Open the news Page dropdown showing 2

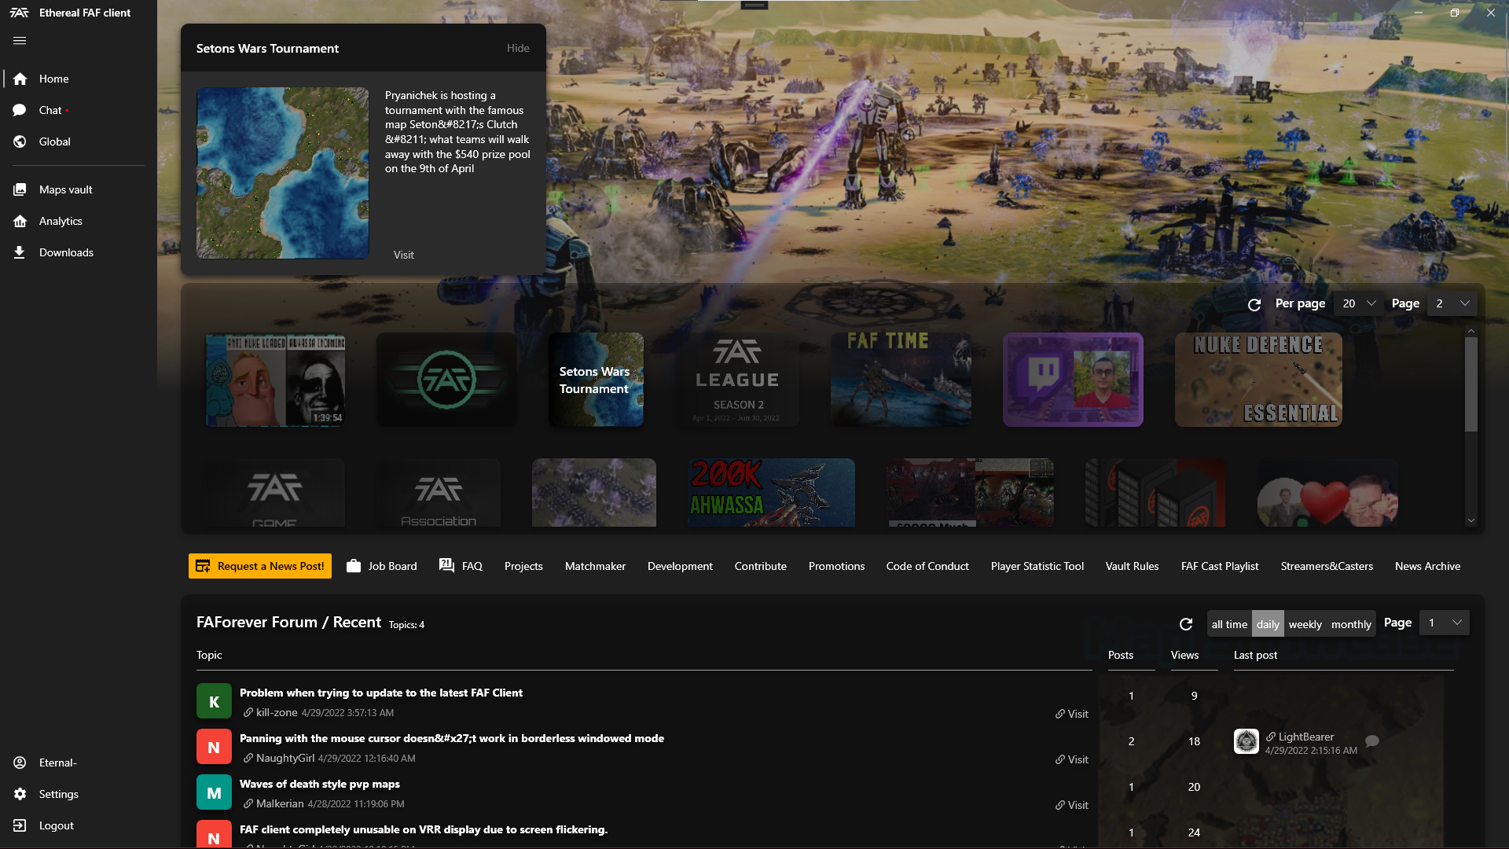(1452, 303)
